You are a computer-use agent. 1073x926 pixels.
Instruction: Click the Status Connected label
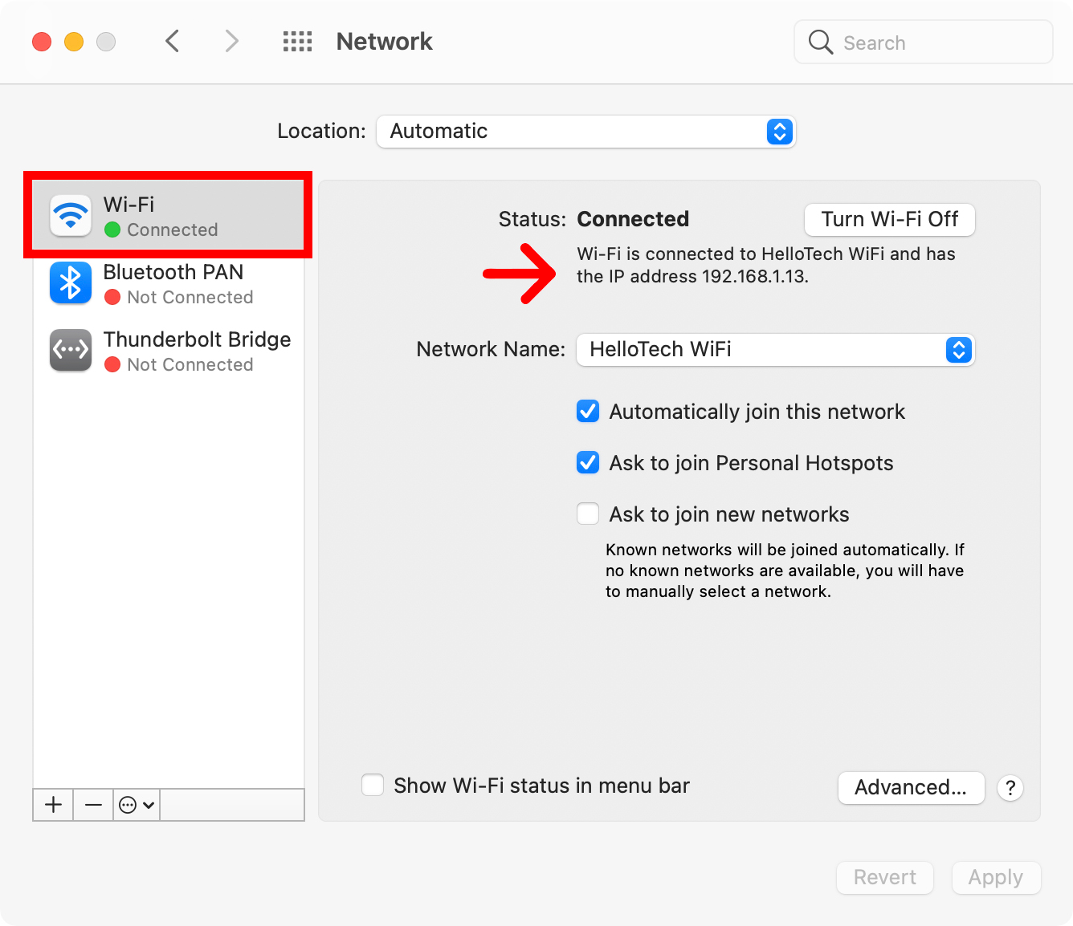(633, 219)
